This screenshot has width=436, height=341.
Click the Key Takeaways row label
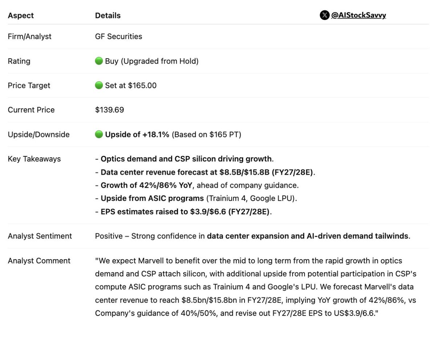pos(34,159)
